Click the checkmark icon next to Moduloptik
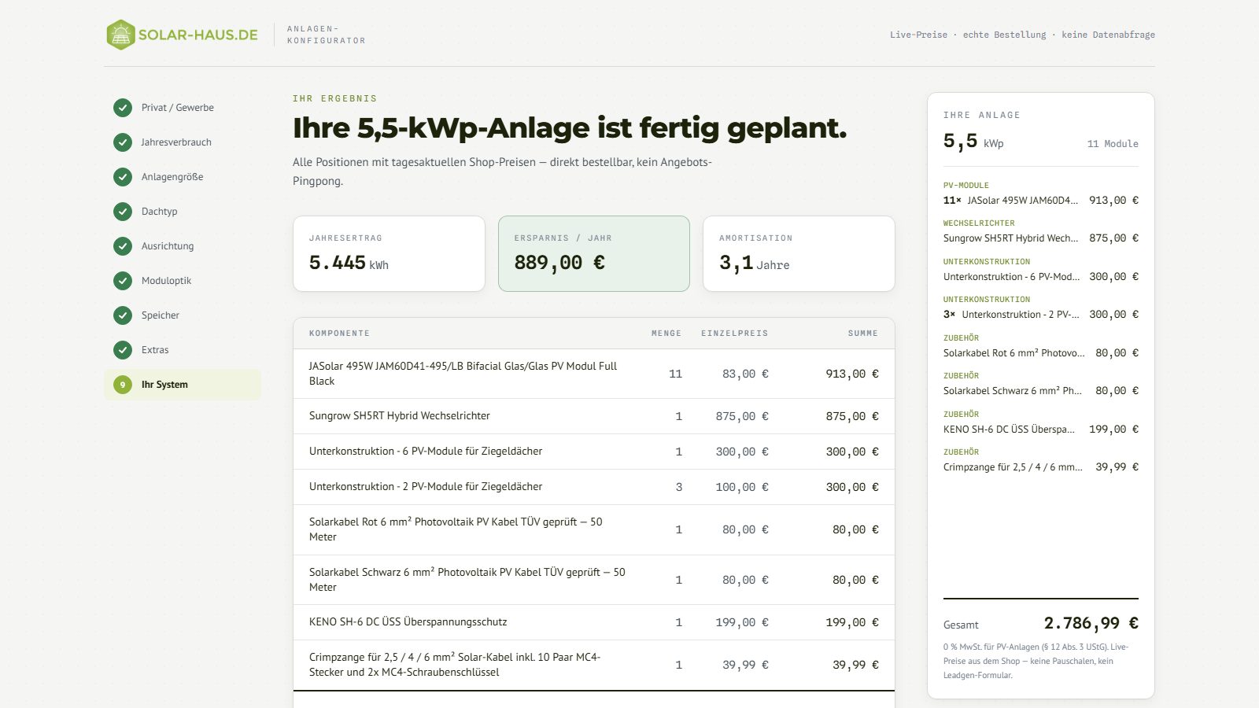1259x708 pixels. click(x=123, y=281)
